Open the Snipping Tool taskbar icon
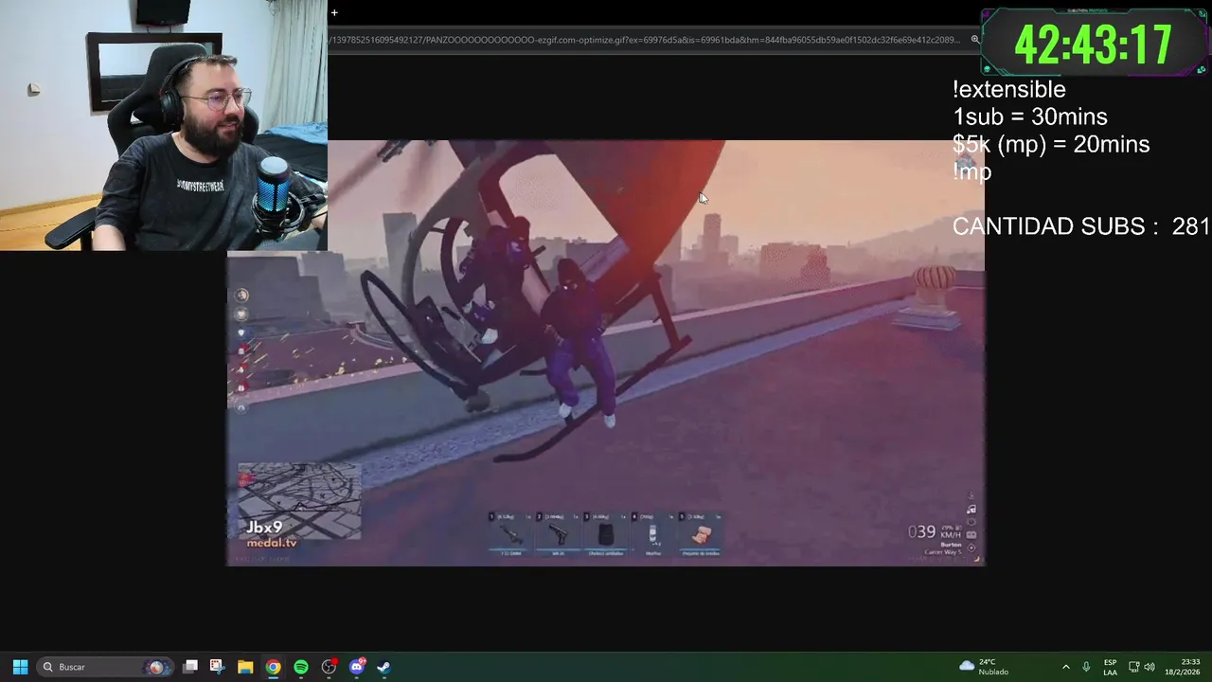This screenshot has height=682, width=1212. click(x=217, y=667)
